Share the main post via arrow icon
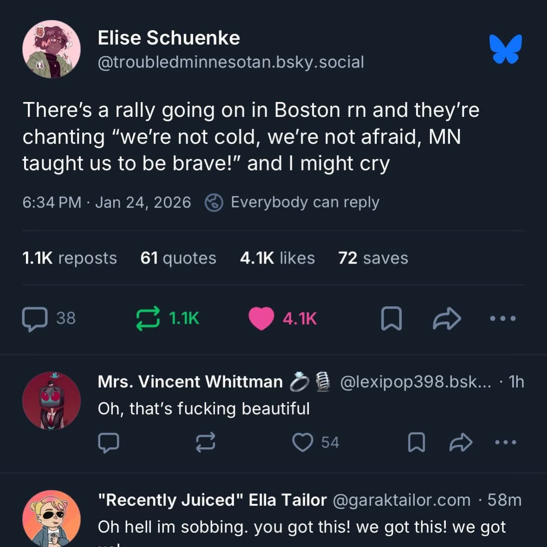 (x=447, y=319)
